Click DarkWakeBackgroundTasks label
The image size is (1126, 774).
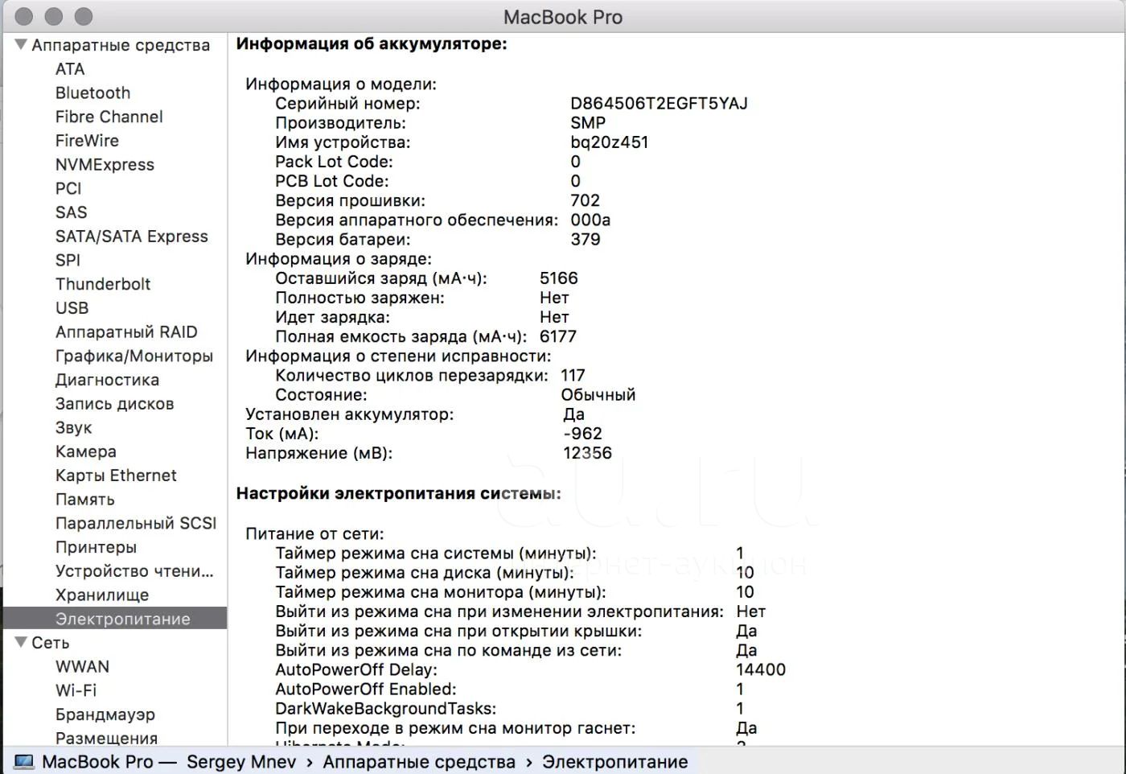point(385,709)
